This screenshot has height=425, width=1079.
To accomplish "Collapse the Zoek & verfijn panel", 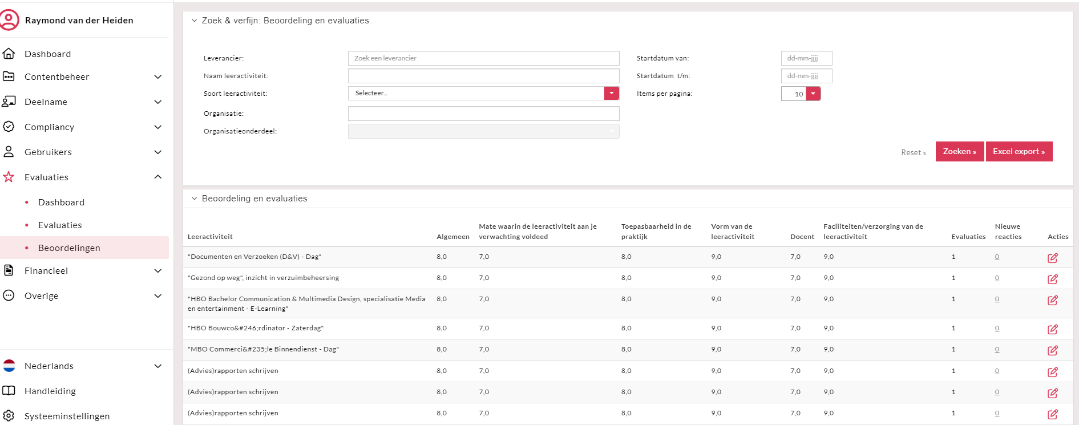I will [x=195, y=21].
